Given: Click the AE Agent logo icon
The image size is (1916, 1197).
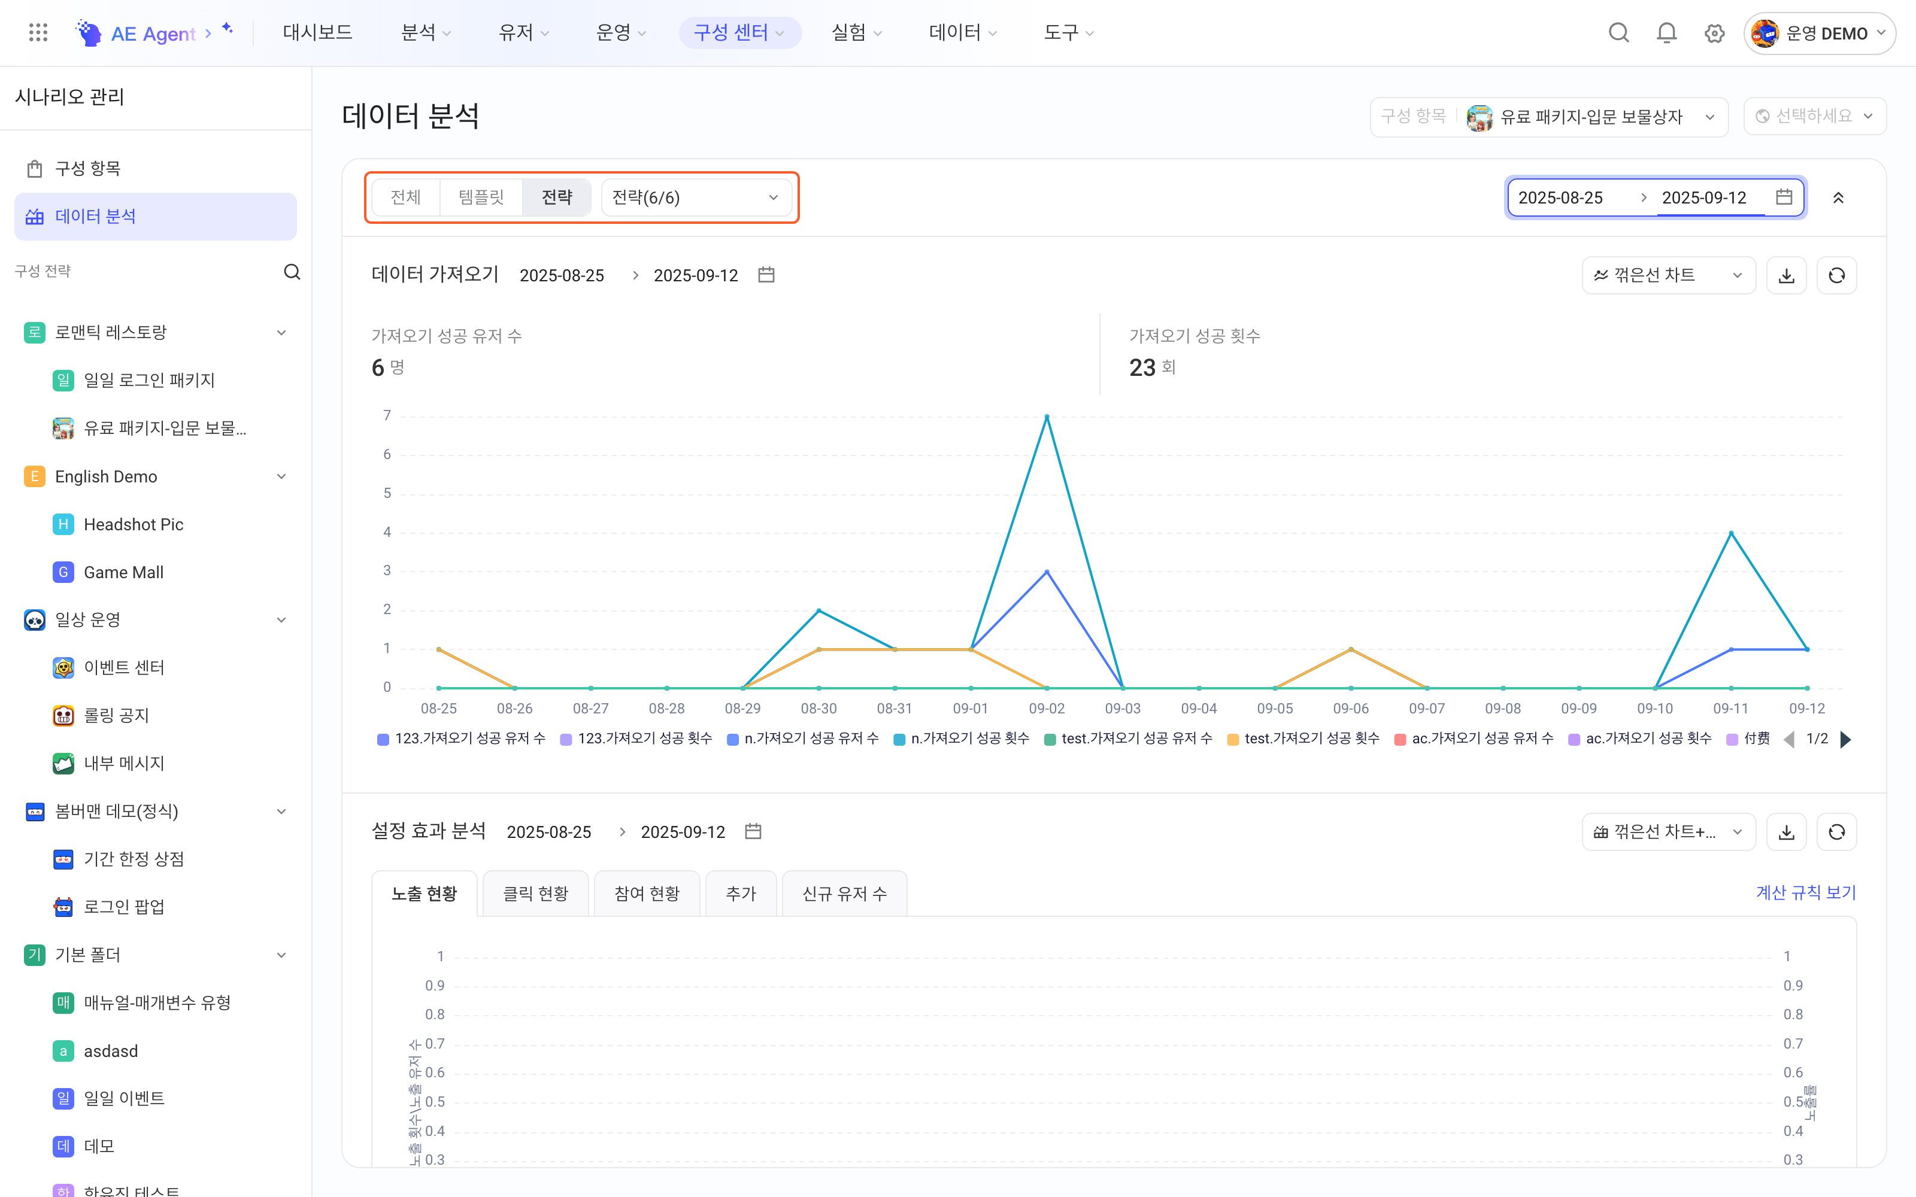Looking at the screenshot, I should point(88,32).
